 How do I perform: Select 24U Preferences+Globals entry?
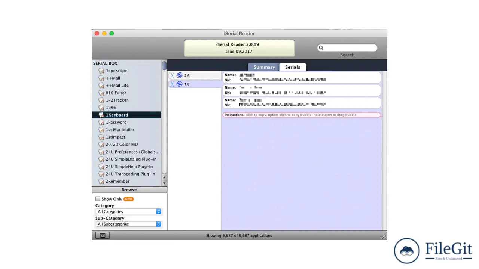point(126,152)
